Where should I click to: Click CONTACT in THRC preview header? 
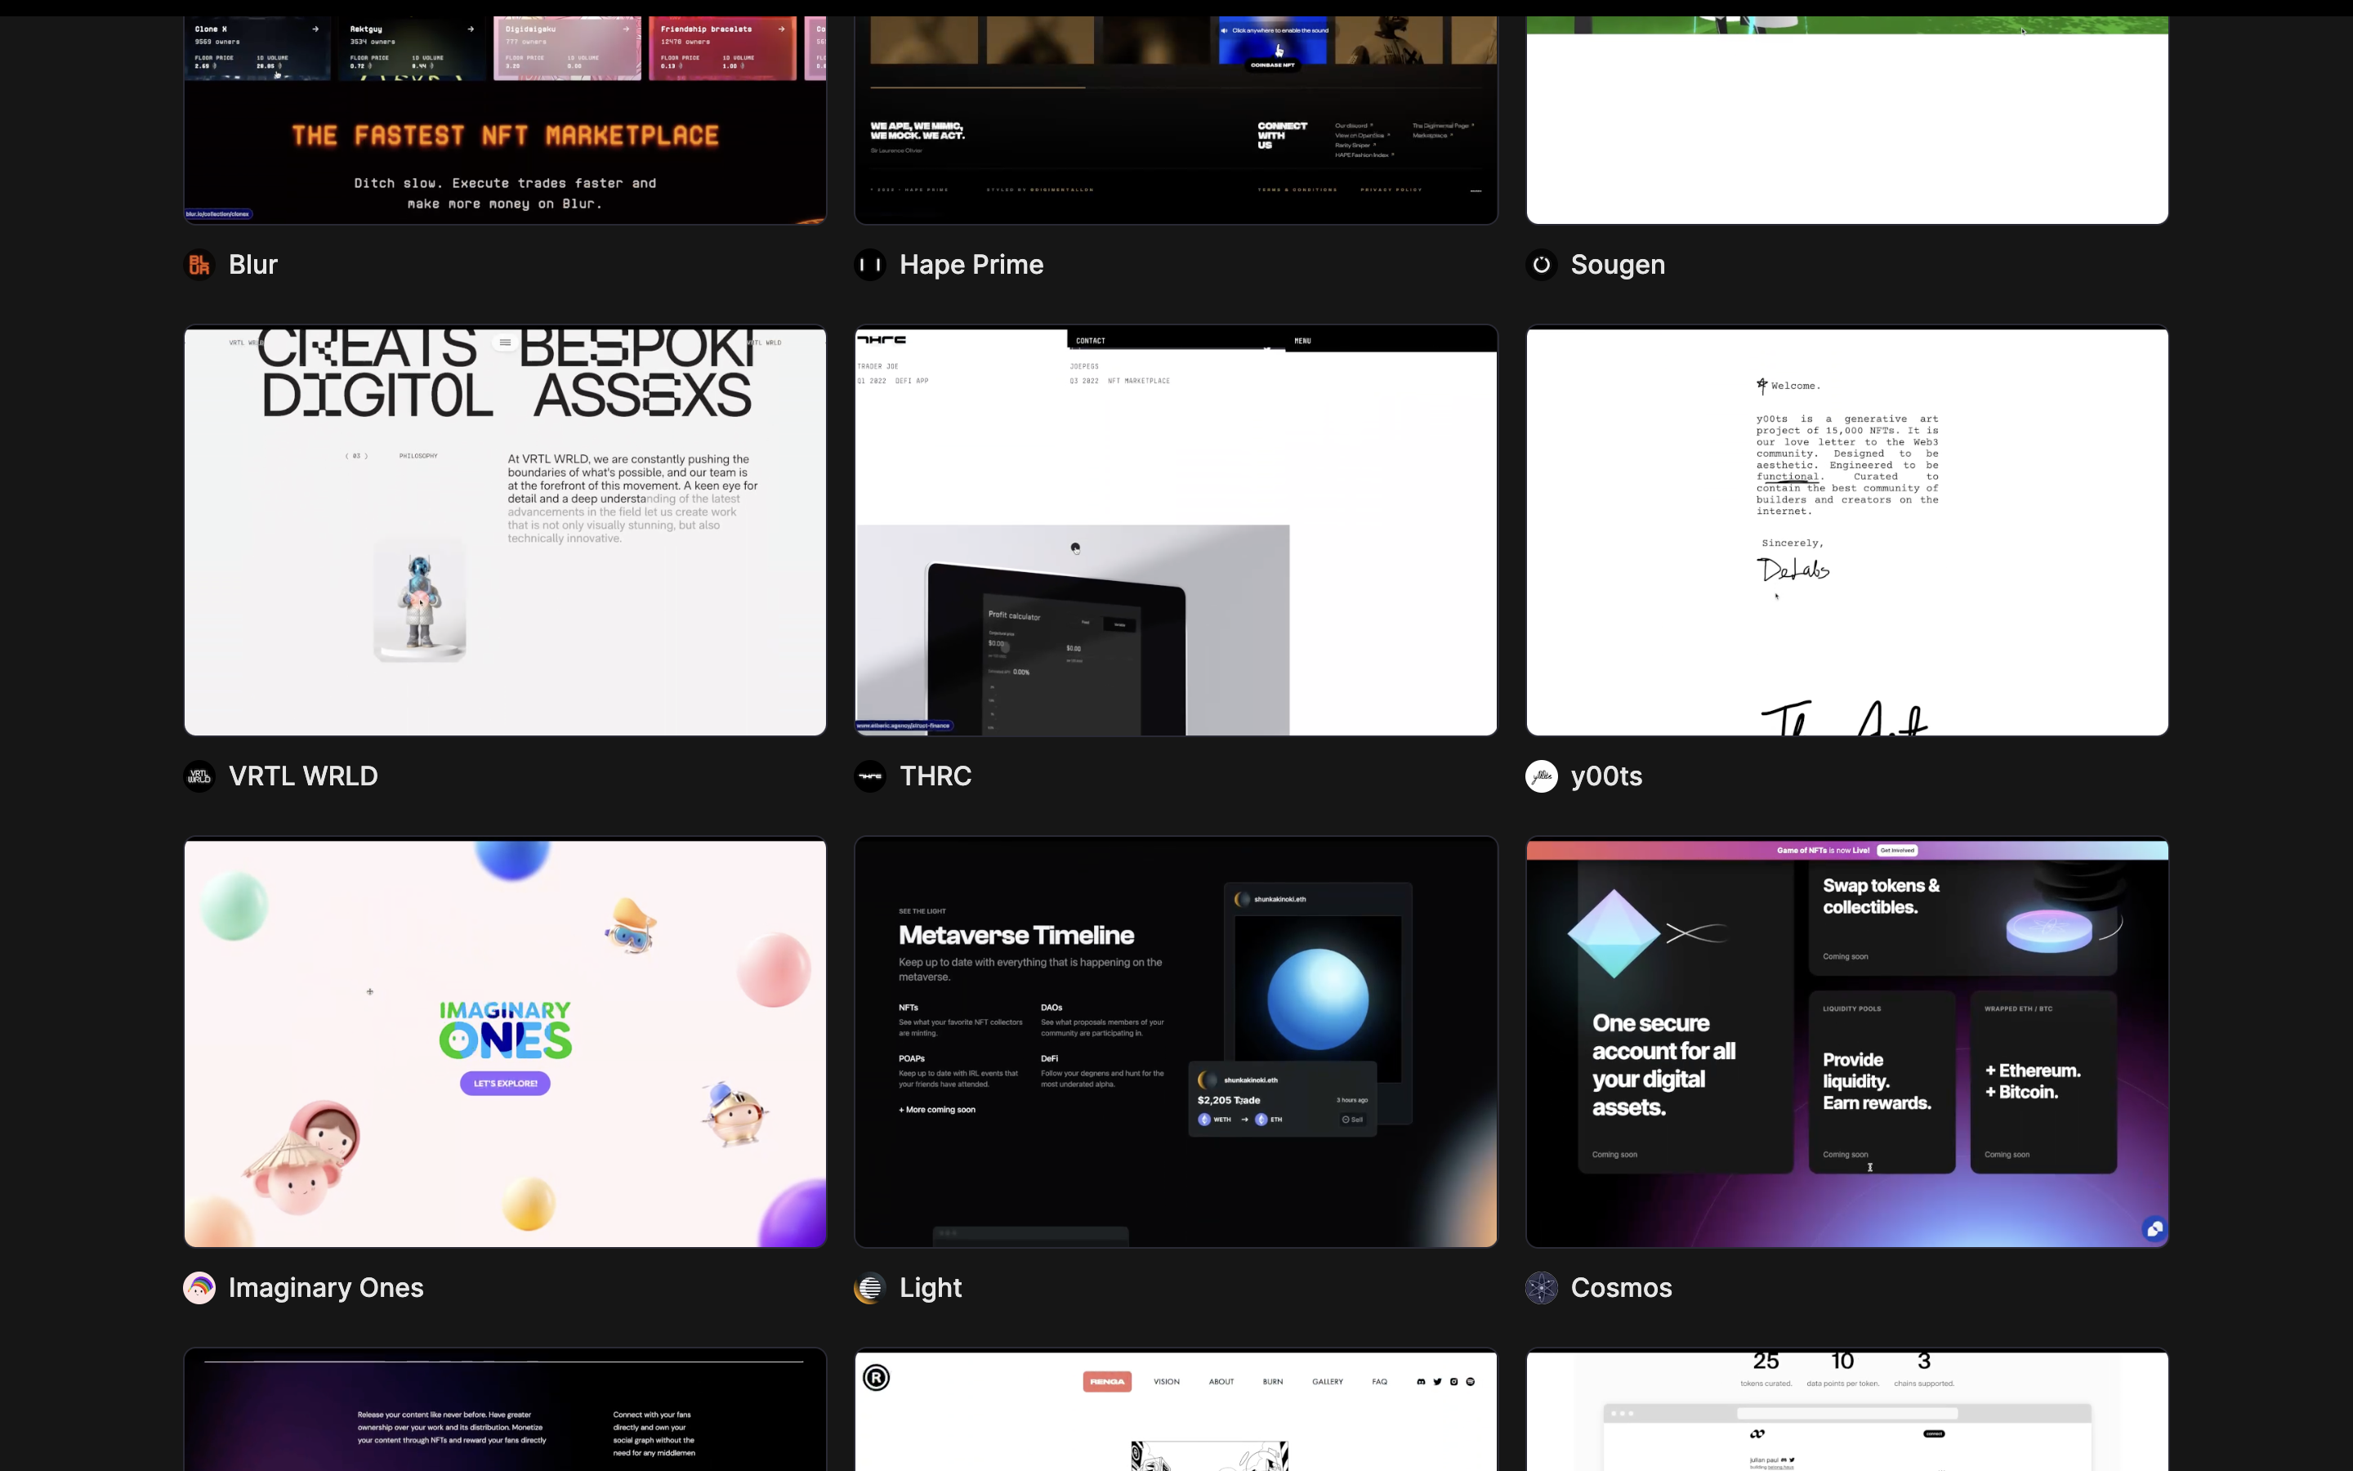1091,341
